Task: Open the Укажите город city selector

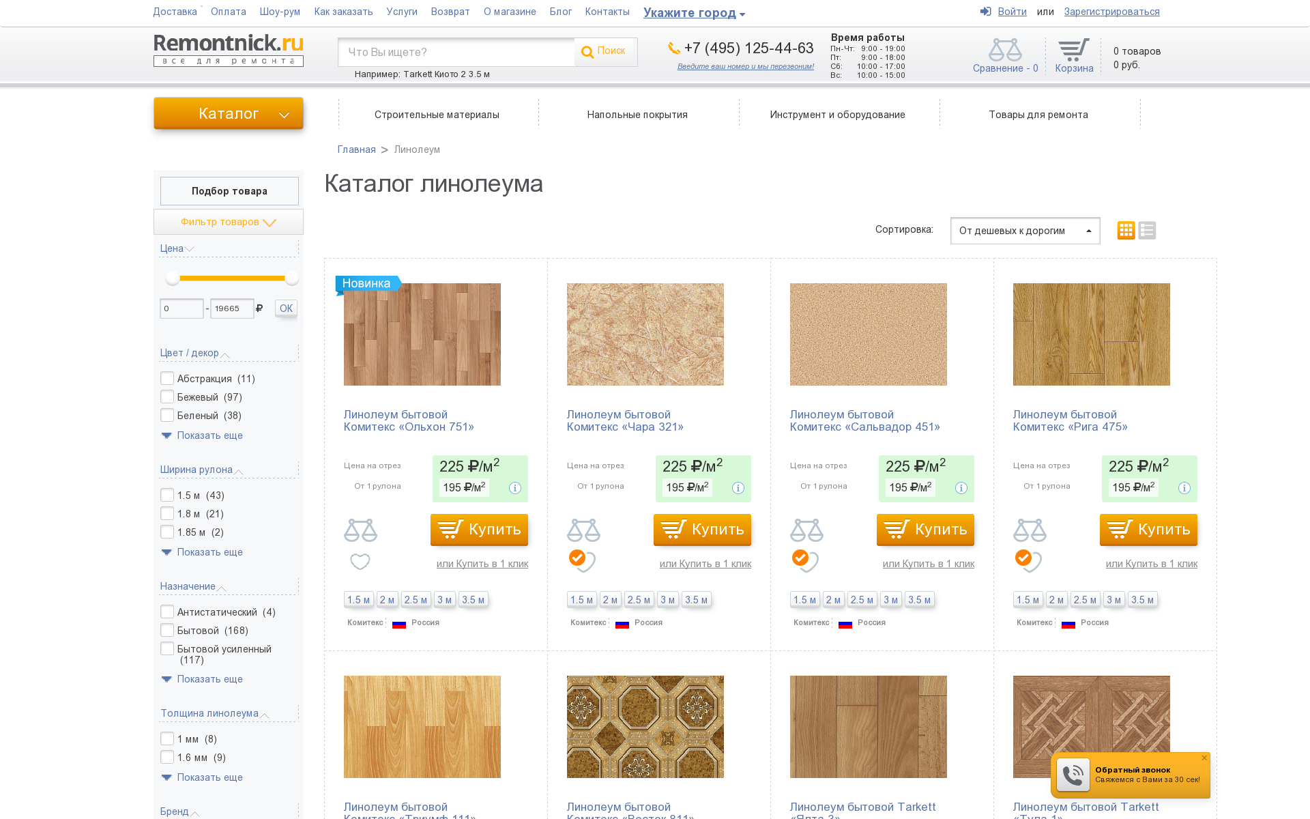Action: pos(694,12)
